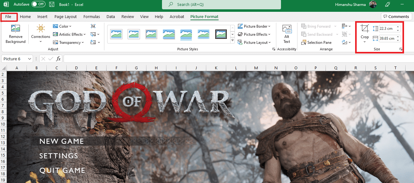The width and height of the screenshot is (414, 183).
Task: Open the Transparency dropdown
Action: 69,43
